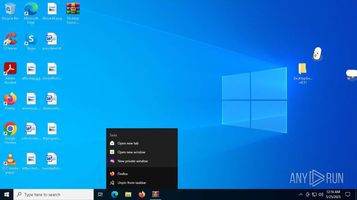This screenshot has width=357, height=200.
Task: Select the VLC media player shortcut
Action: [10, 163]
